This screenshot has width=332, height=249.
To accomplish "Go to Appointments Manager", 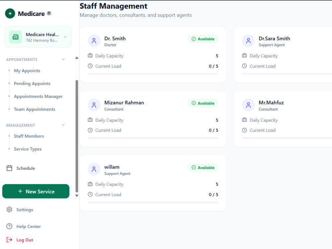I will [x=38, y=97].
